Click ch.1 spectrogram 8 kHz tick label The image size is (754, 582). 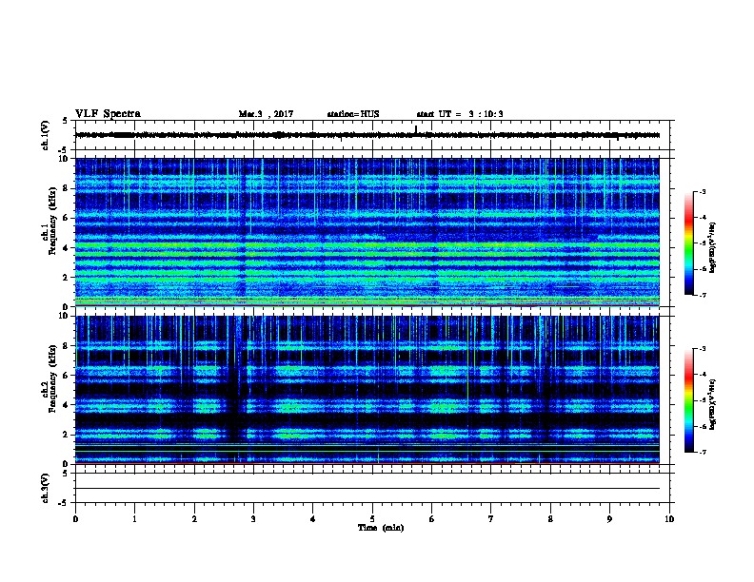click(x=67, y=188)
